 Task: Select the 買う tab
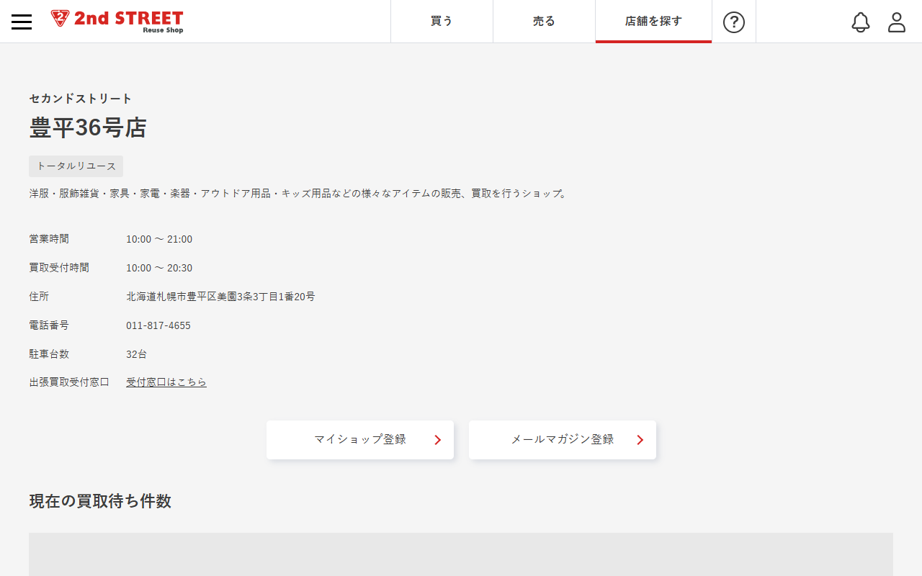(442, 22)
